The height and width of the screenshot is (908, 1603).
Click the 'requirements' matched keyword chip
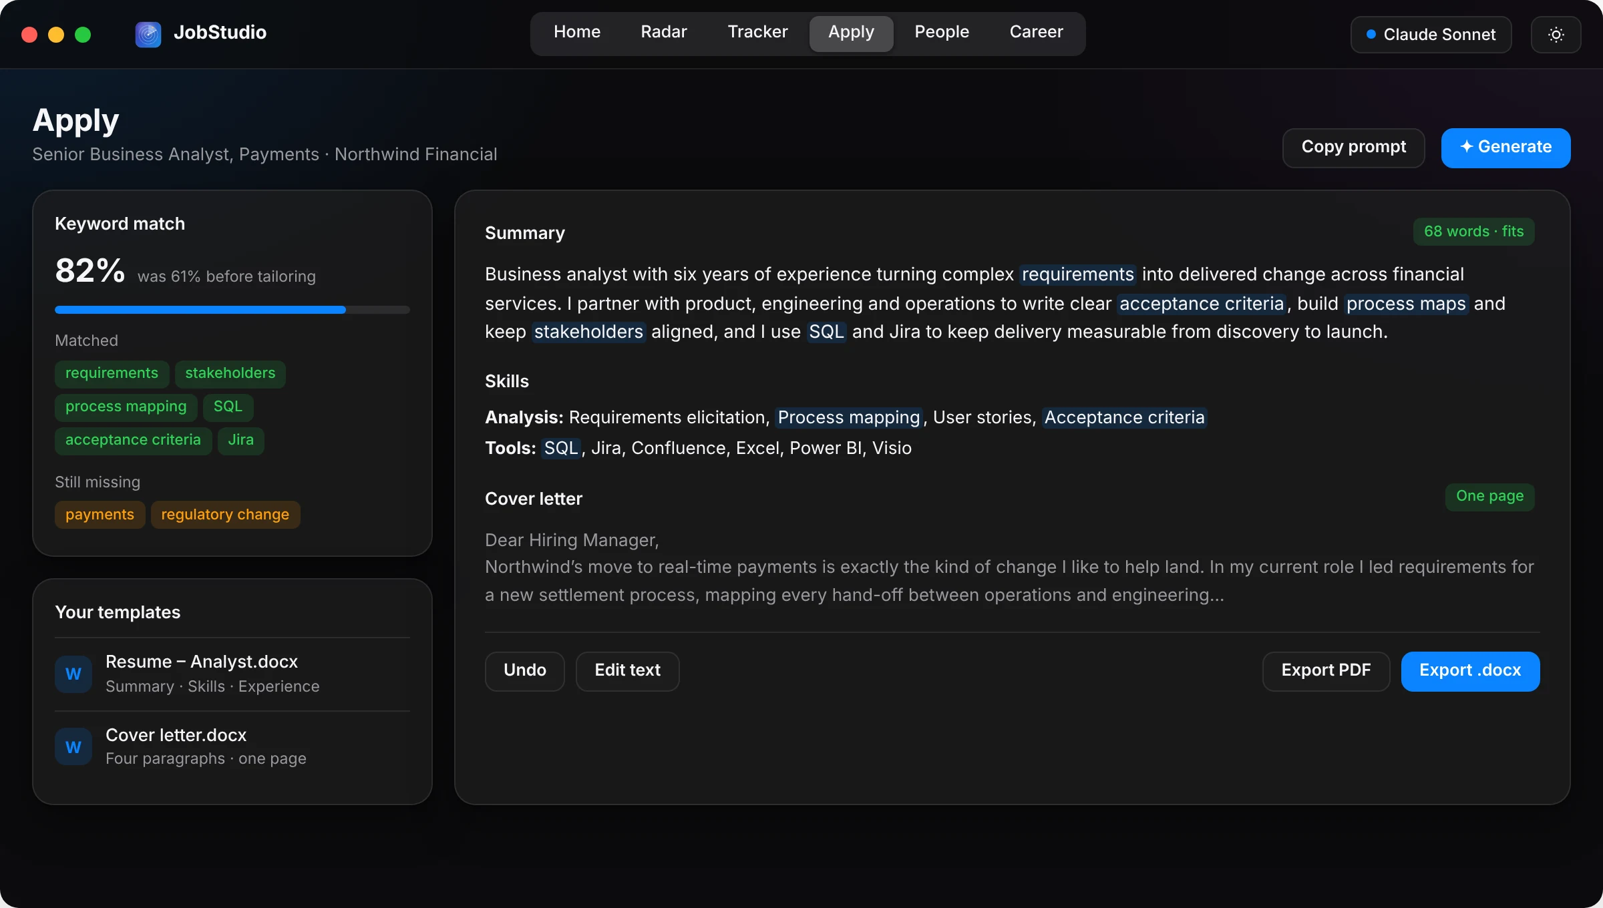pos(112,374)
